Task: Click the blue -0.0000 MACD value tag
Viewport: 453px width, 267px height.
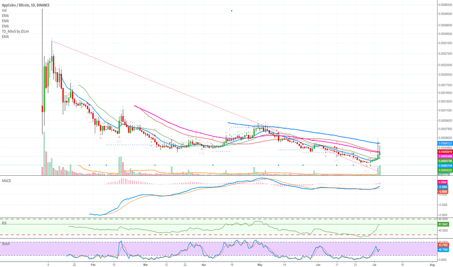Action: pos(443,187)
